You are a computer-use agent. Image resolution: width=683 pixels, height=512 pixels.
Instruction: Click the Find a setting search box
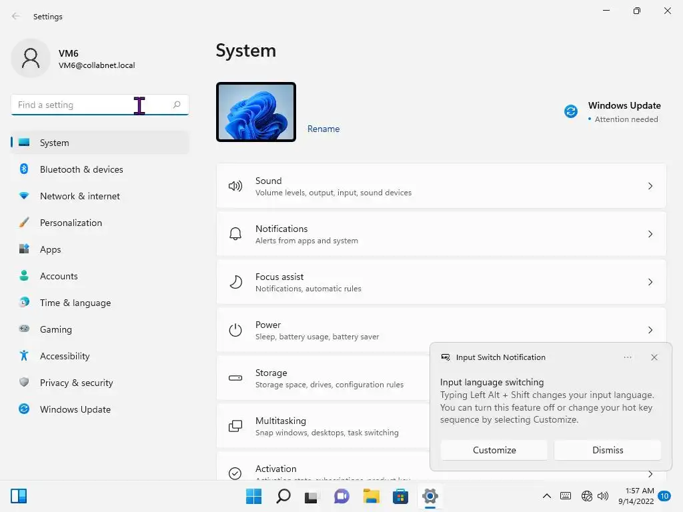[100, 105]
